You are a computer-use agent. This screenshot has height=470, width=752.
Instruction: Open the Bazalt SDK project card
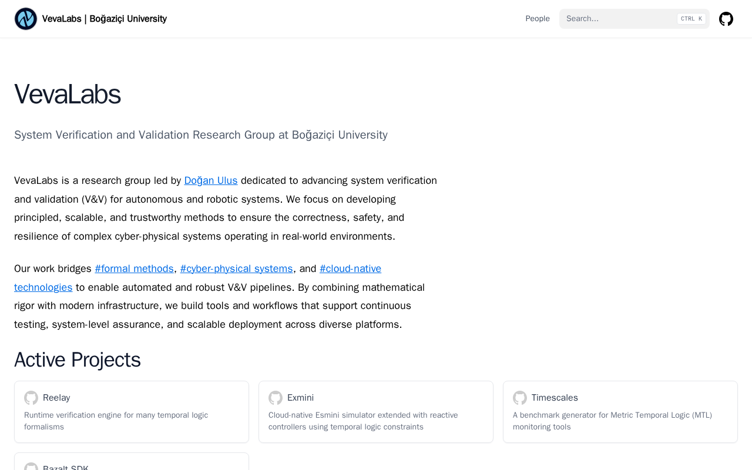(132, 462)
